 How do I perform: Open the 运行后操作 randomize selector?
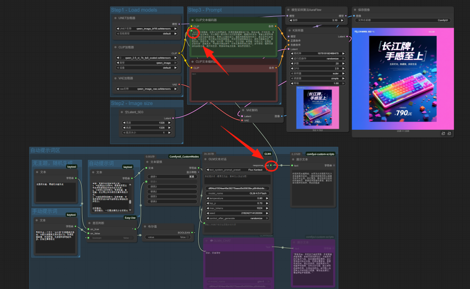(318, 59)
